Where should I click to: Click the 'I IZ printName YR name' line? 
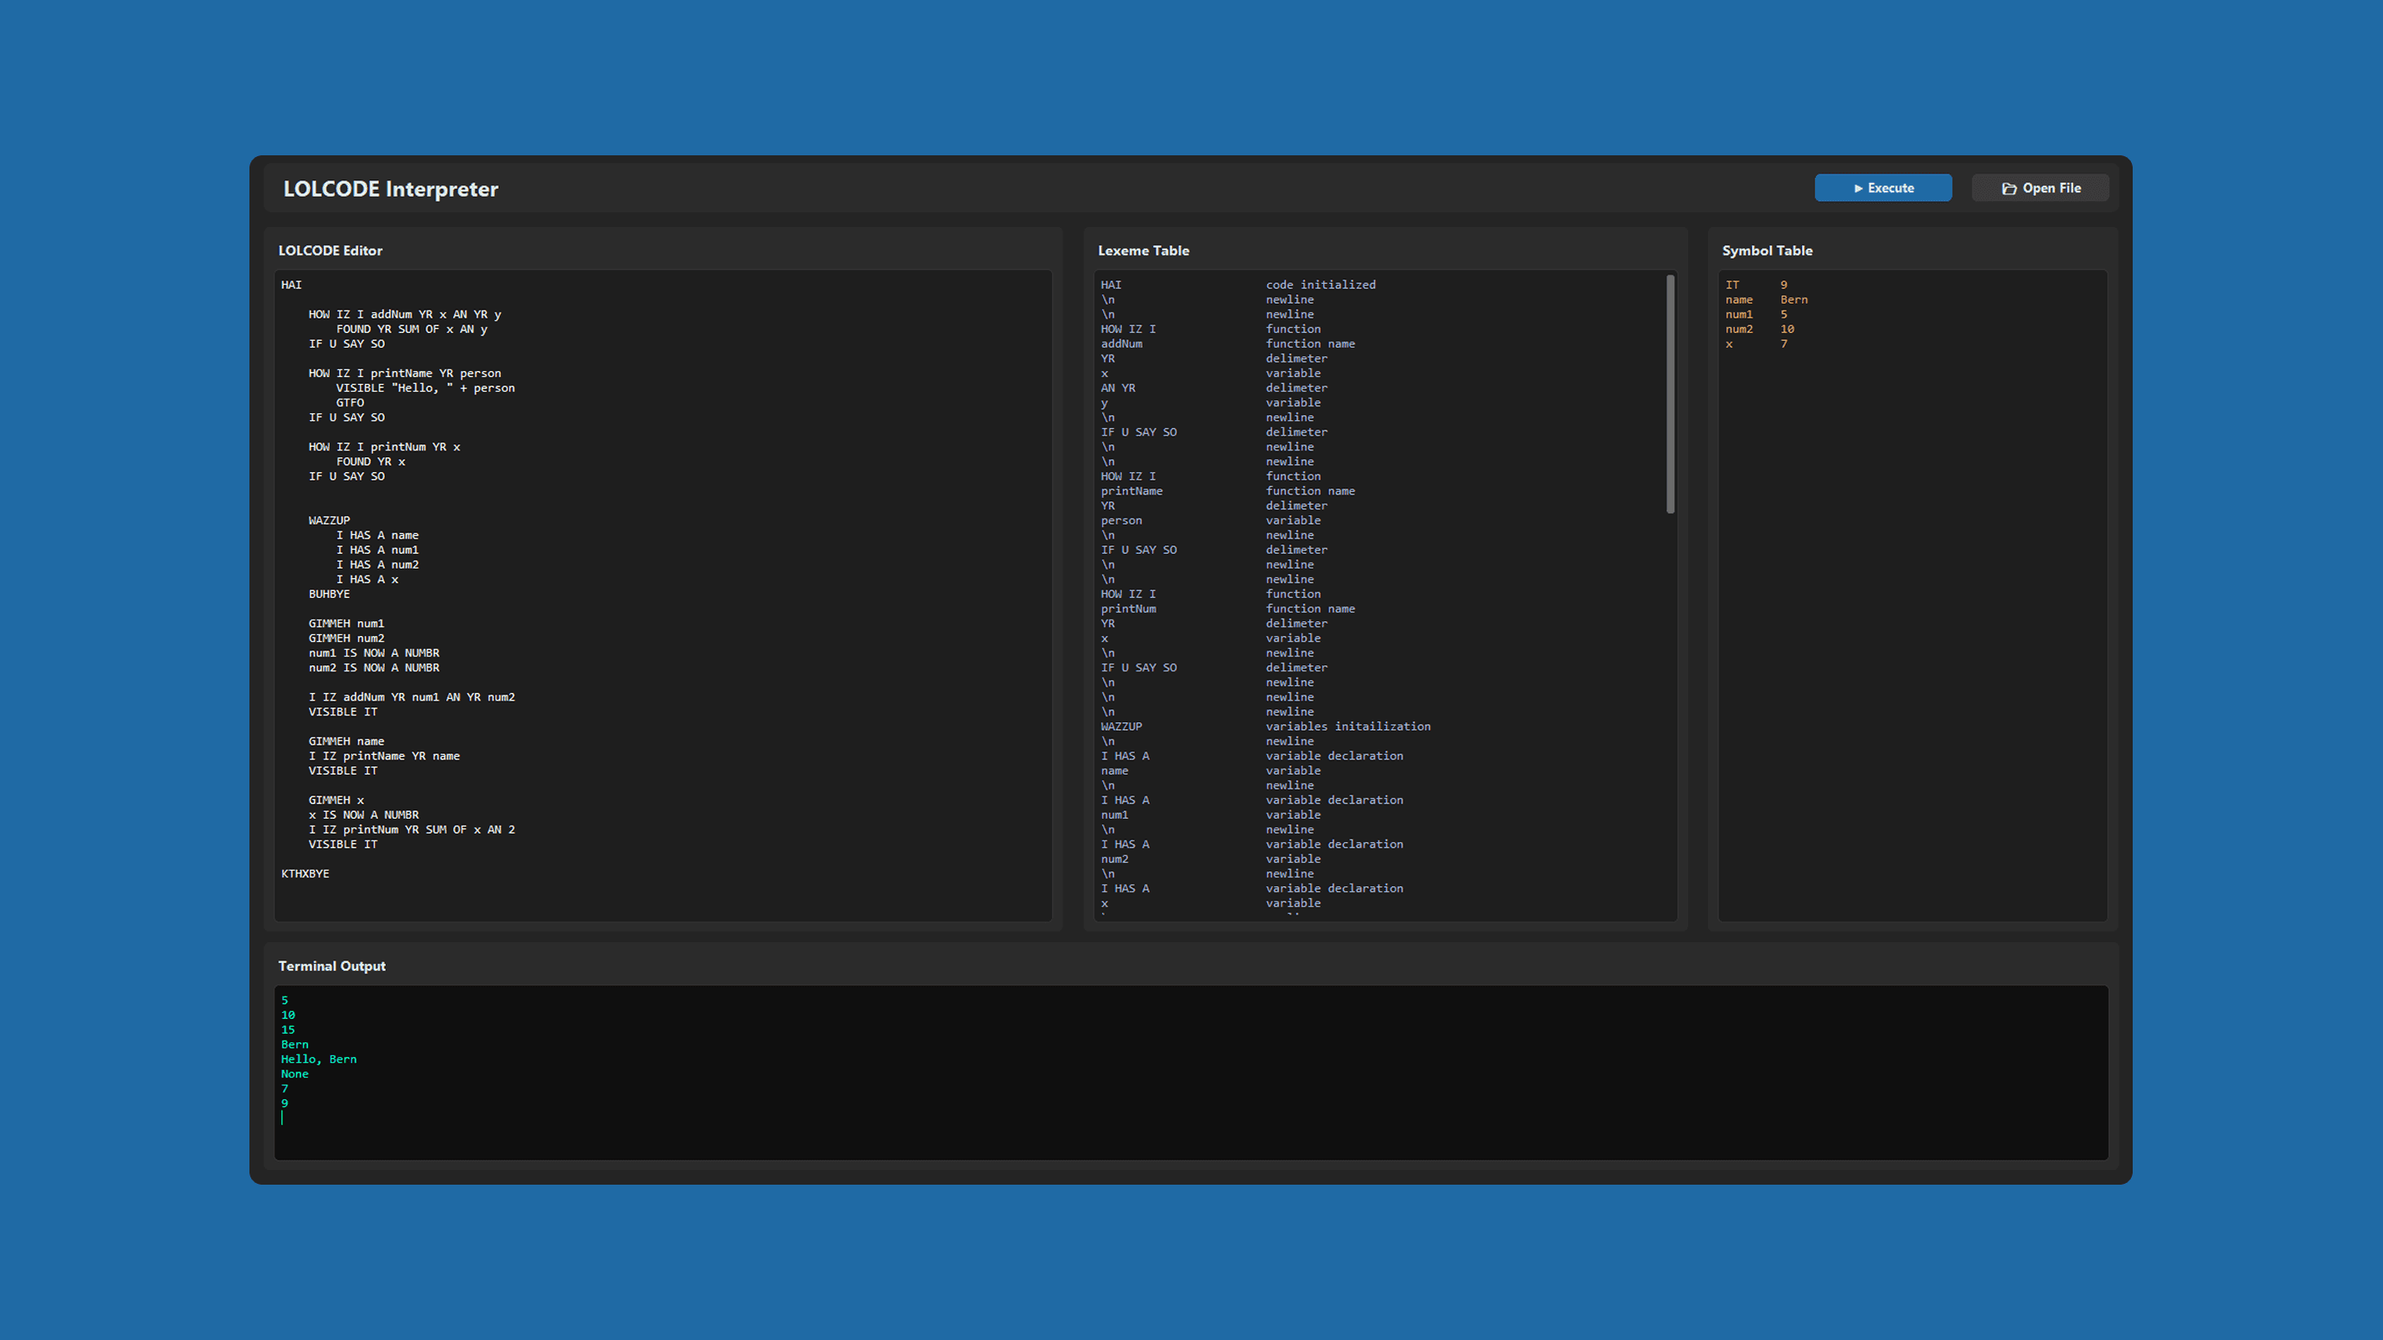[384, 757]
